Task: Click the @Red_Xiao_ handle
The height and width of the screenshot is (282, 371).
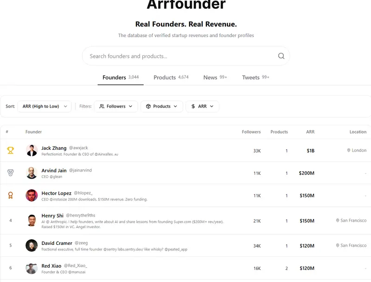Action: (x=76, y=266)
